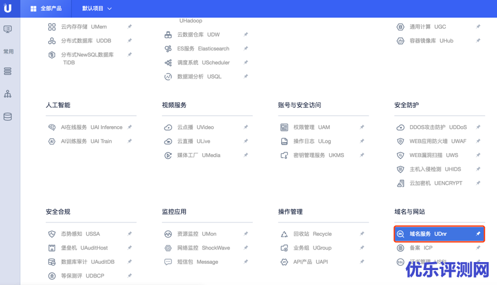Expand the 默认项目 project dropdown
Viewport: 497px width, 285px height.
coord(97,9)
